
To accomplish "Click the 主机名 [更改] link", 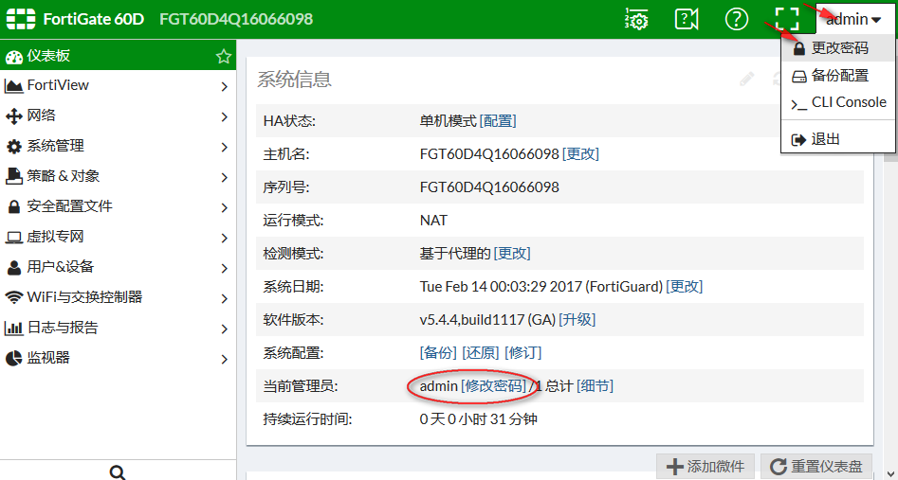I will pyautogui.click(x=580, y=154).
